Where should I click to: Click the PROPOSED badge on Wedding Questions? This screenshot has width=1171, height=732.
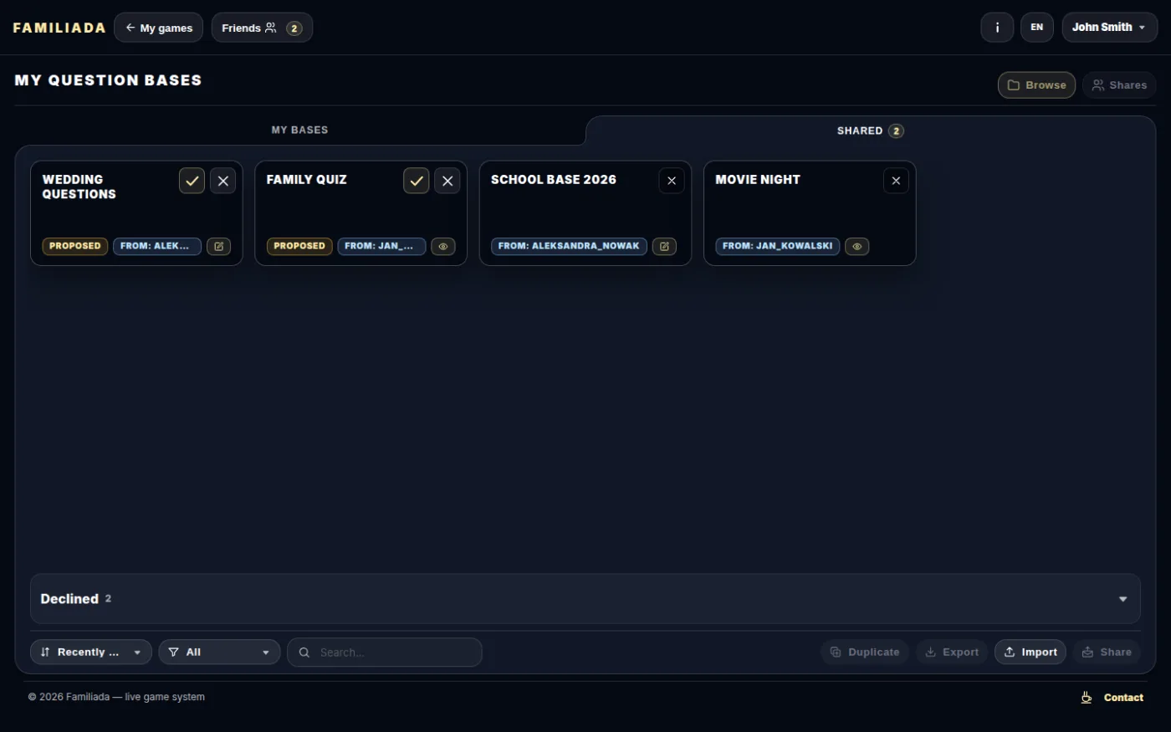75,246
